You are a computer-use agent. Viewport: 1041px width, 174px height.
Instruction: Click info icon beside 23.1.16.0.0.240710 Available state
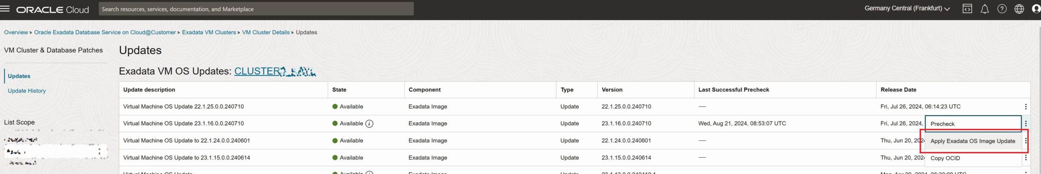point(369,124)
